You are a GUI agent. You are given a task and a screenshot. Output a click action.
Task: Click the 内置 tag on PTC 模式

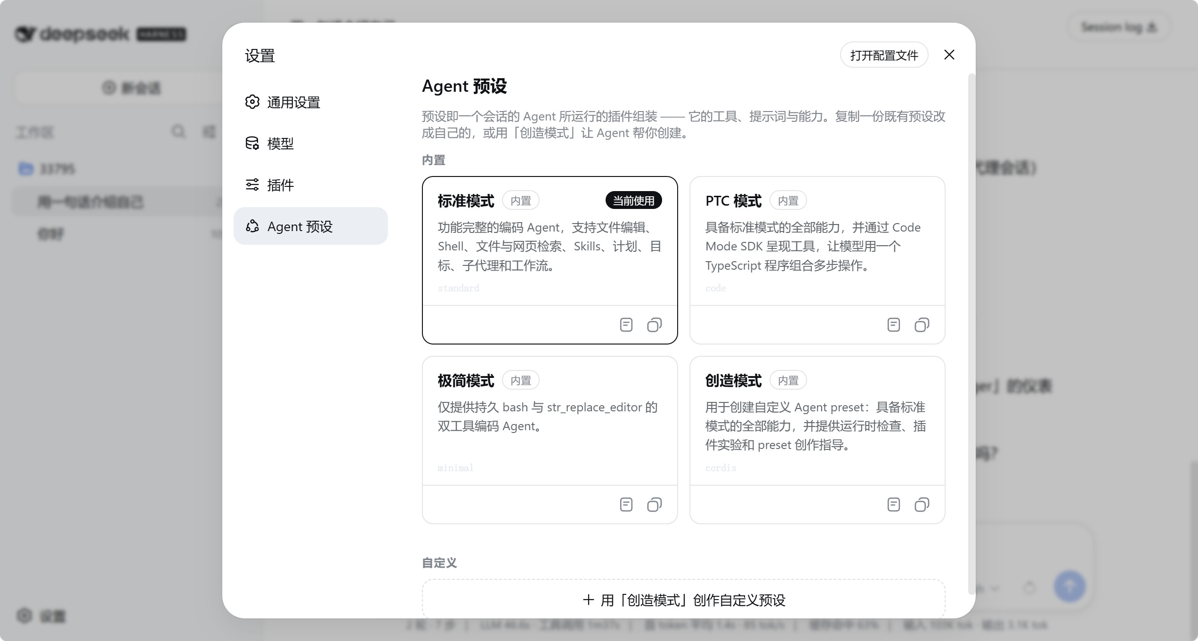click(788, 200)
